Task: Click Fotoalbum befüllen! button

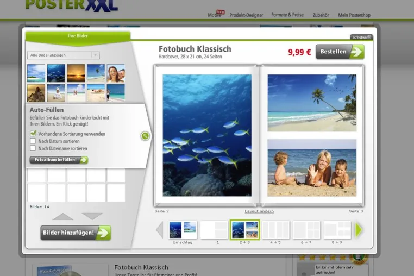Action: pos(59,160)
